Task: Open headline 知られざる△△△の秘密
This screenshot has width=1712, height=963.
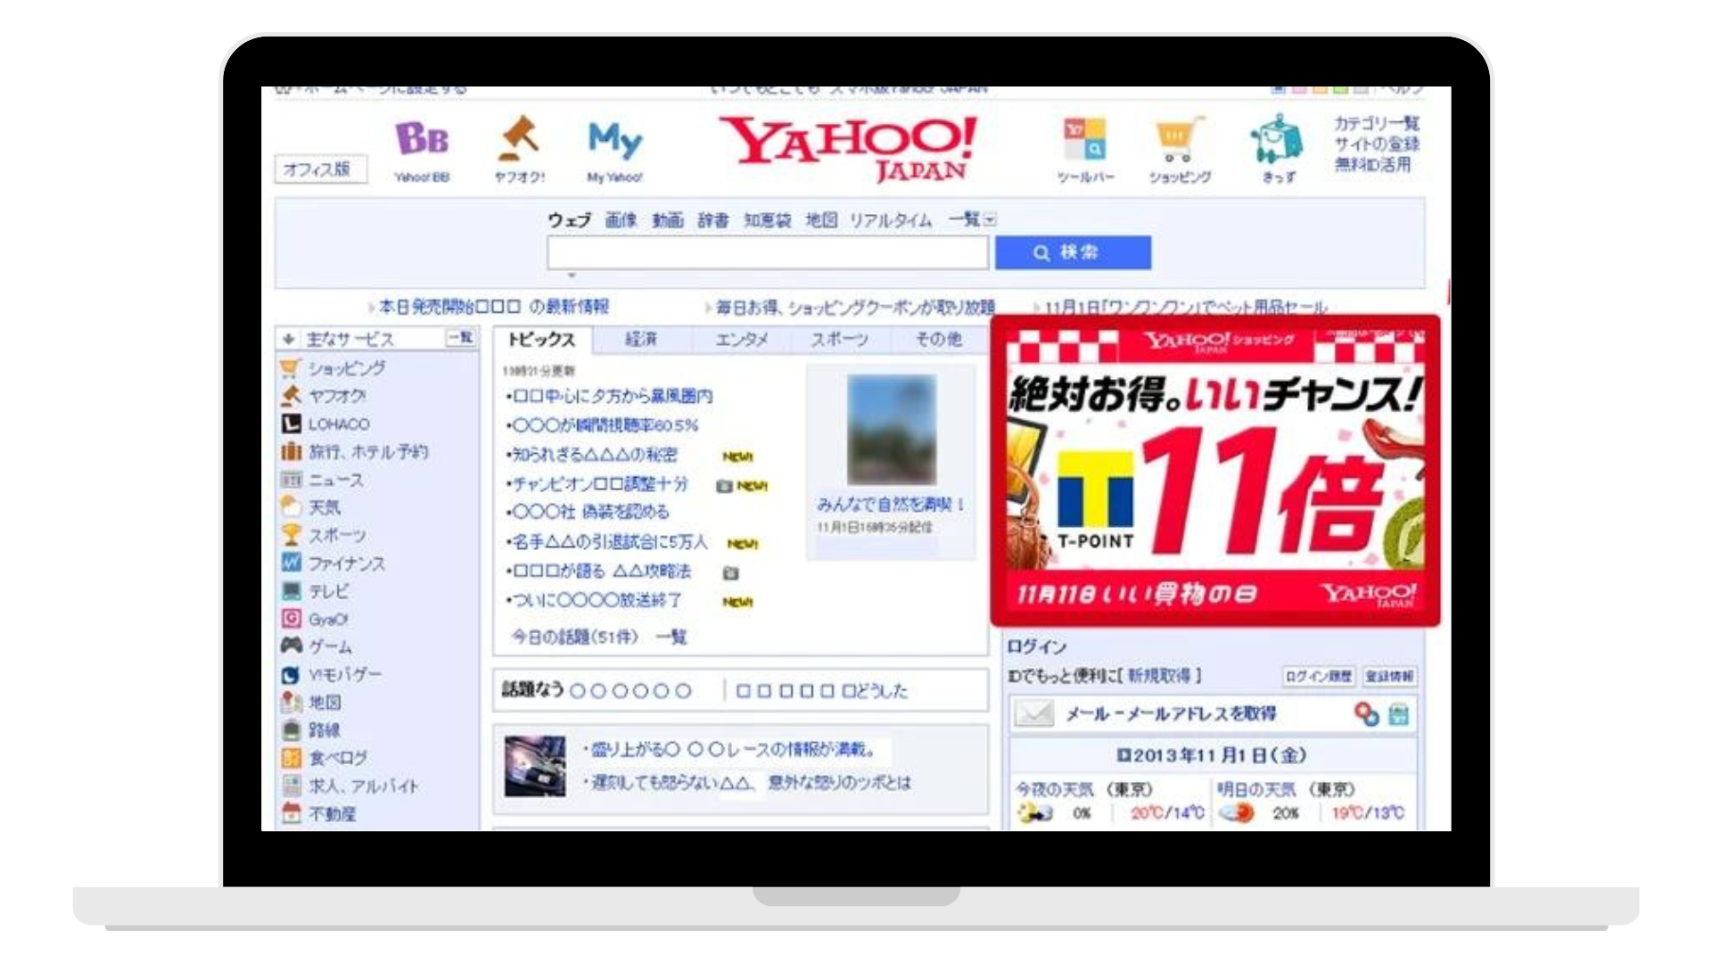Action: (594, 455)
